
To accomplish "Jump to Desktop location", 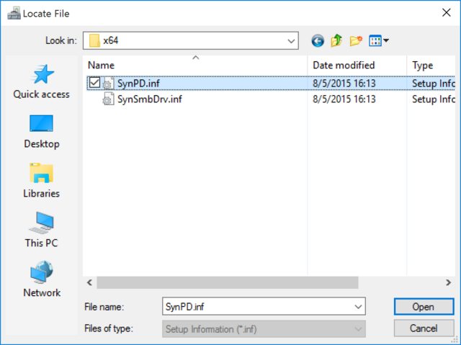I will (x=42, y=132).
